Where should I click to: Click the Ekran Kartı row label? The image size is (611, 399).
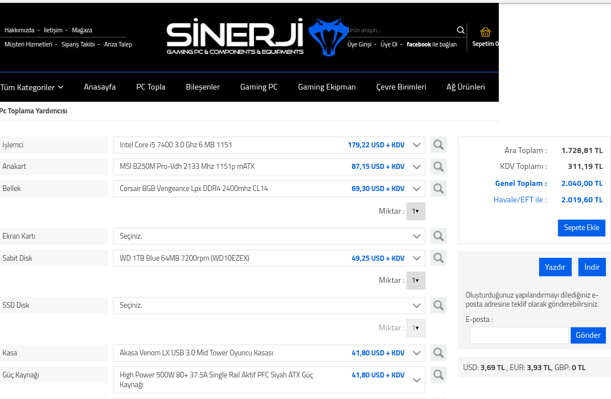tap(19, 236)
